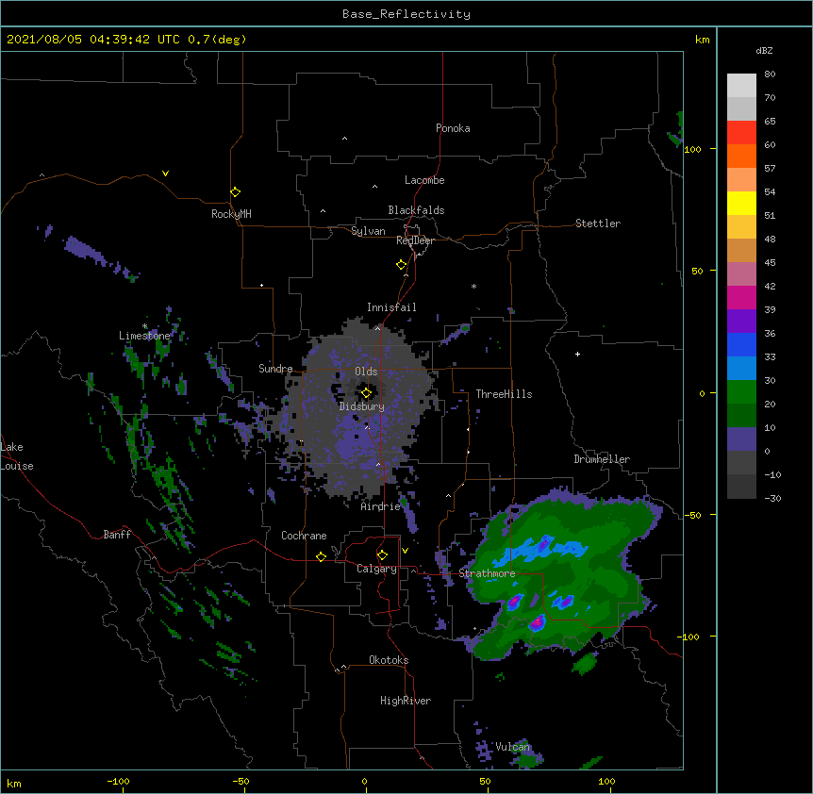Click the 50 tick on the right axis
This screenshot has height=794, width=813.
(697, 271)
